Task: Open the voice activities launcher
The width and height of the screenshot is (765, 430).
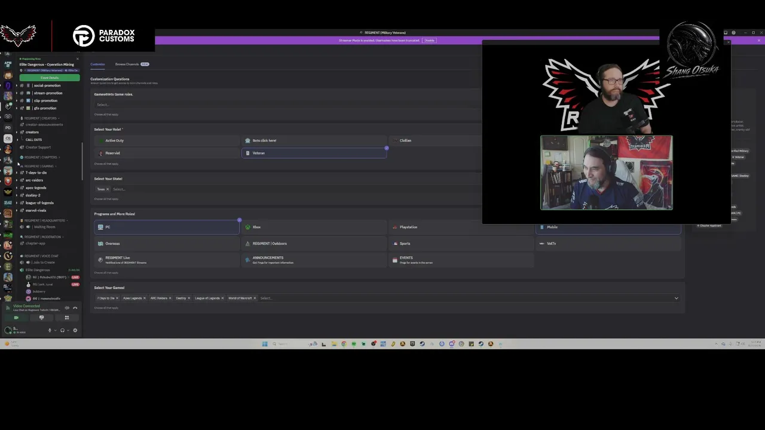Action: (66, 318)
